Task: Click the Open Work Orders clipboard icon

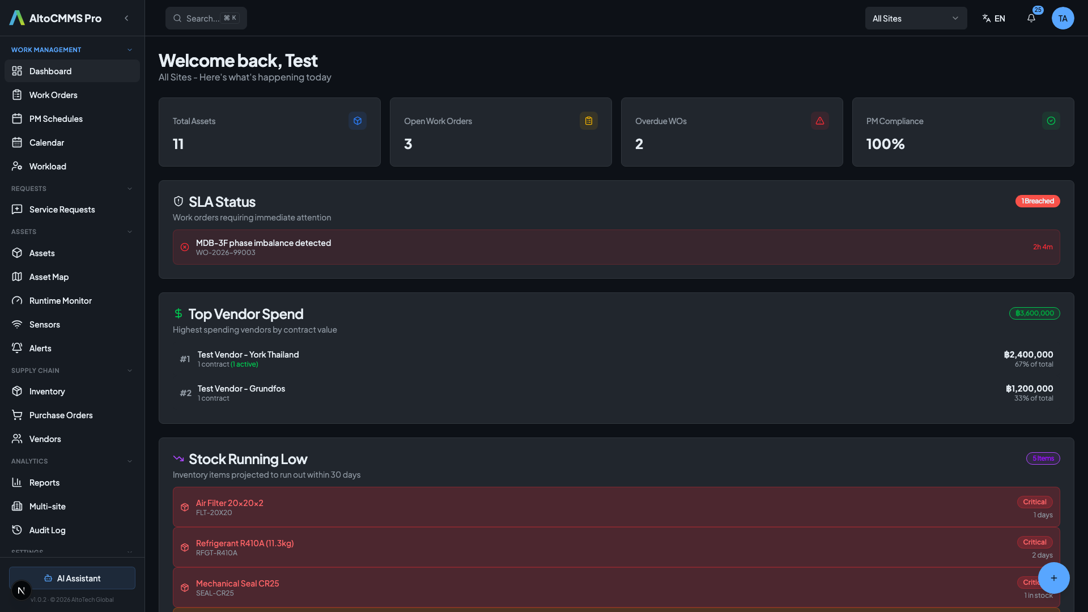Action: coord(588,121)
